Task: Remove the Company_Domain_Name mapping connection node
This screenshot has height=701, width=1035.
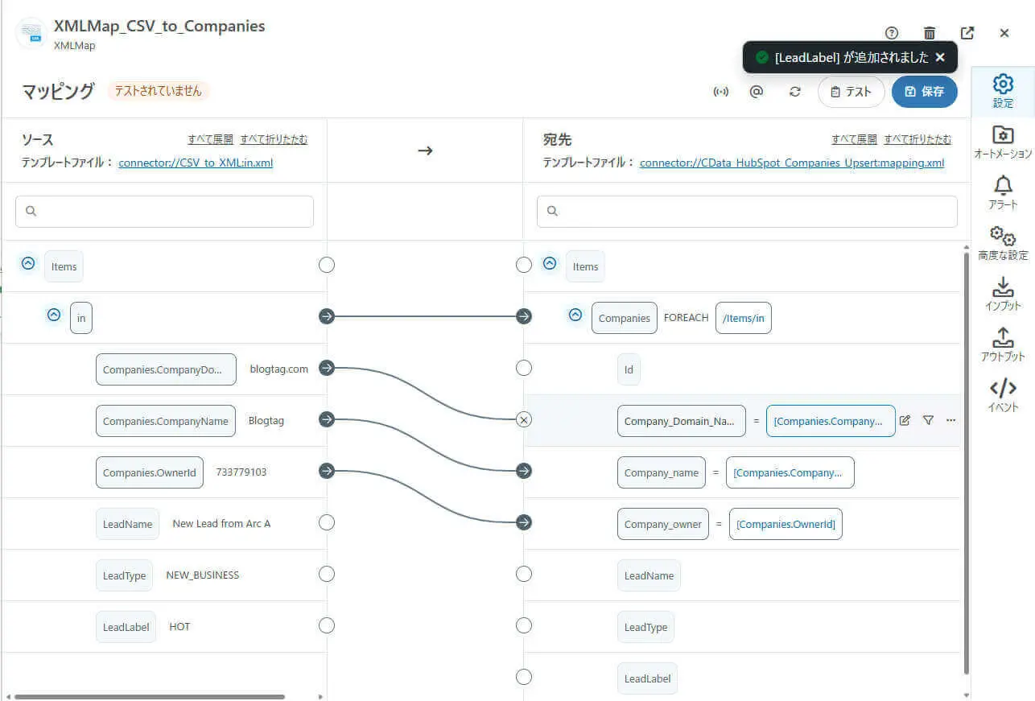Action: [524, 420]
